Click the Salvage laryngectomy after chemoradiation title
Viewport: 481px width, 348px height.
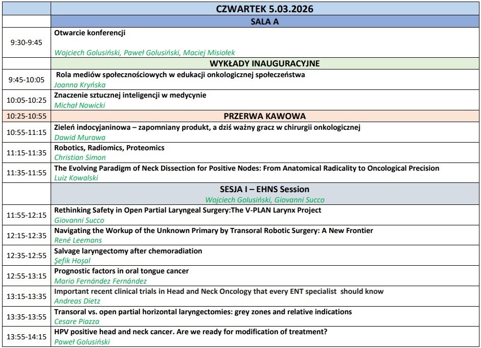coord(128,251)
